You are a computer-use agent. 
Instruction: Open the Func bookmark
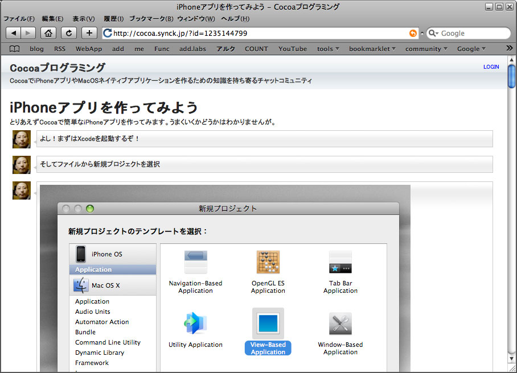pyautogui.click(x=162, y=49)
